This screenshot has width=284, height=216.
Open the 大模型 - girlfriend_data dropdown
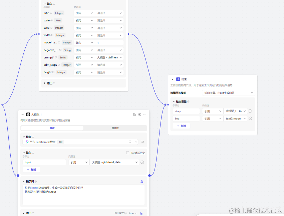click(x=114, y=162)
